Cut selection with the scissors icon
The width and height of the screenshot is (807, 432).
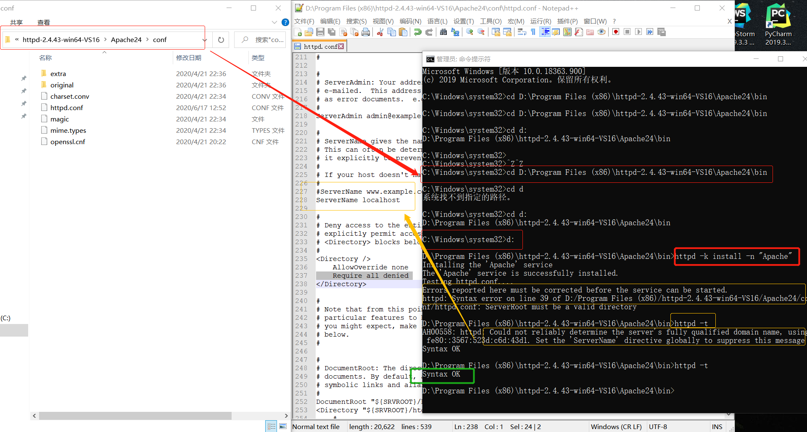click(x=380, y=32)
